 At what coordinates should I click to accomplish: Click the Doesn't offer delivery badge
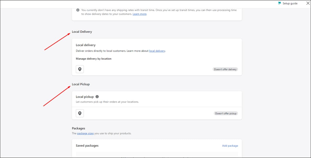225,69
